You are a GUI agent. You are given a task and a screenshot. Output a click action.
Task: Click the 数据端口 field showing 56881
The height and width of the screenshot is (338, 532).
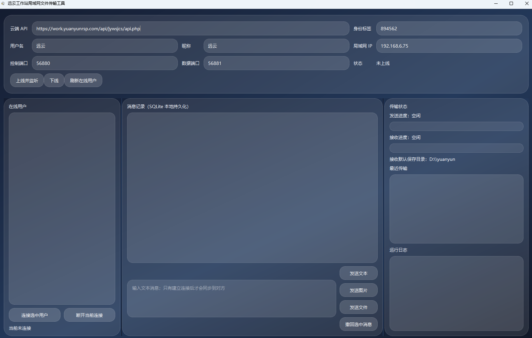276,63
